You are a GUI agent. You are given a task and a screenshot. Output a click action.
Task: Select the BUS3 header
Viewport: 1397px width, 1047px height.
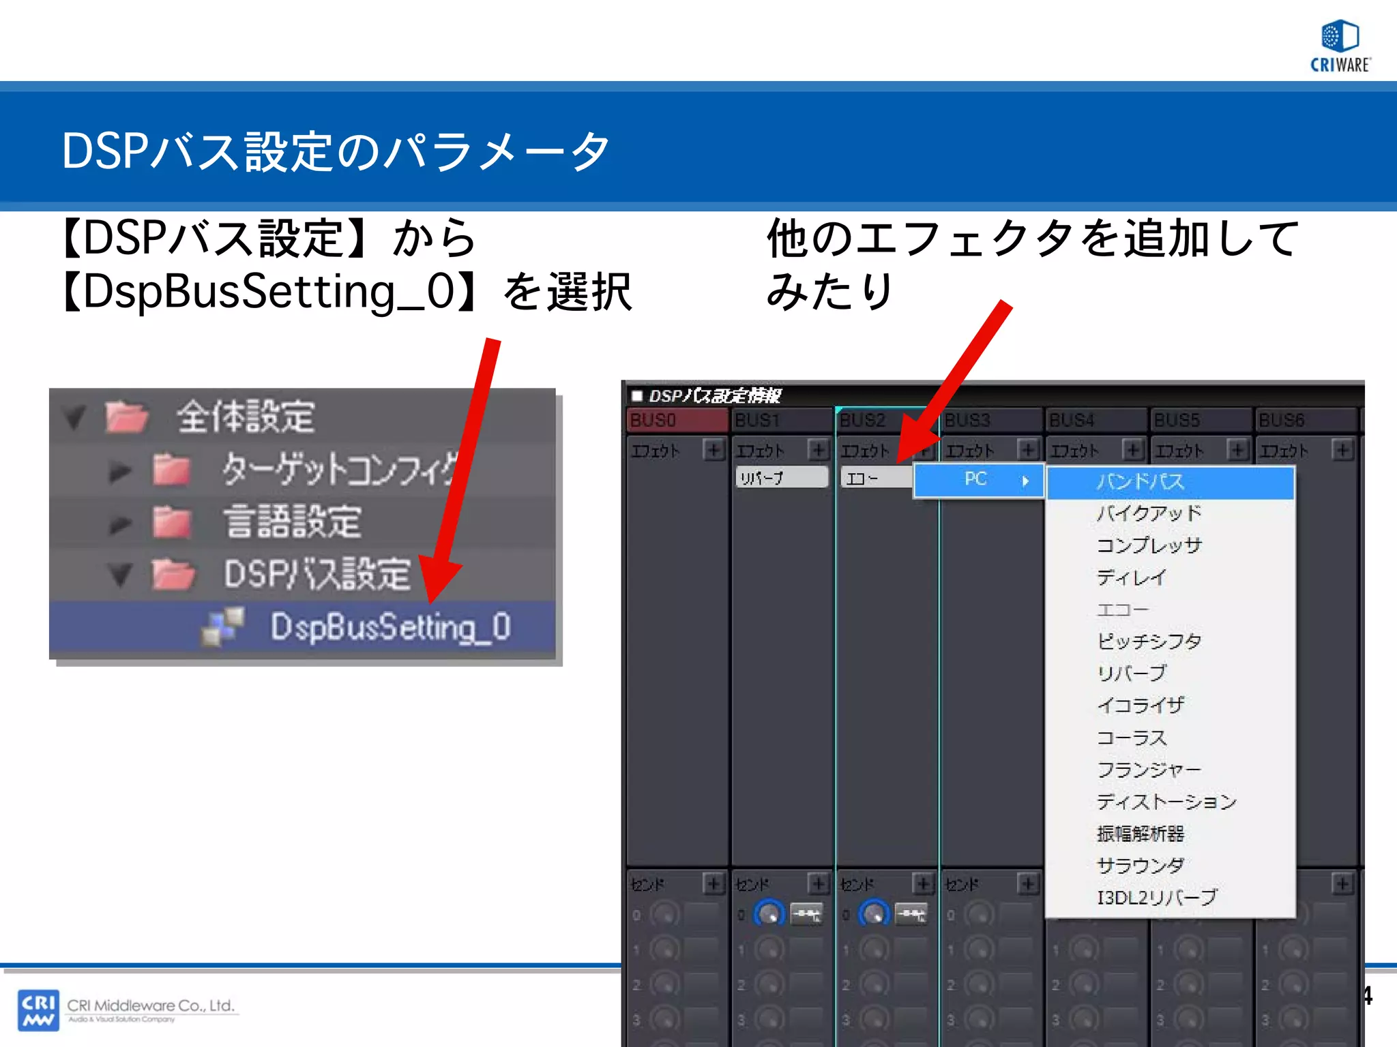click(992, 420)
